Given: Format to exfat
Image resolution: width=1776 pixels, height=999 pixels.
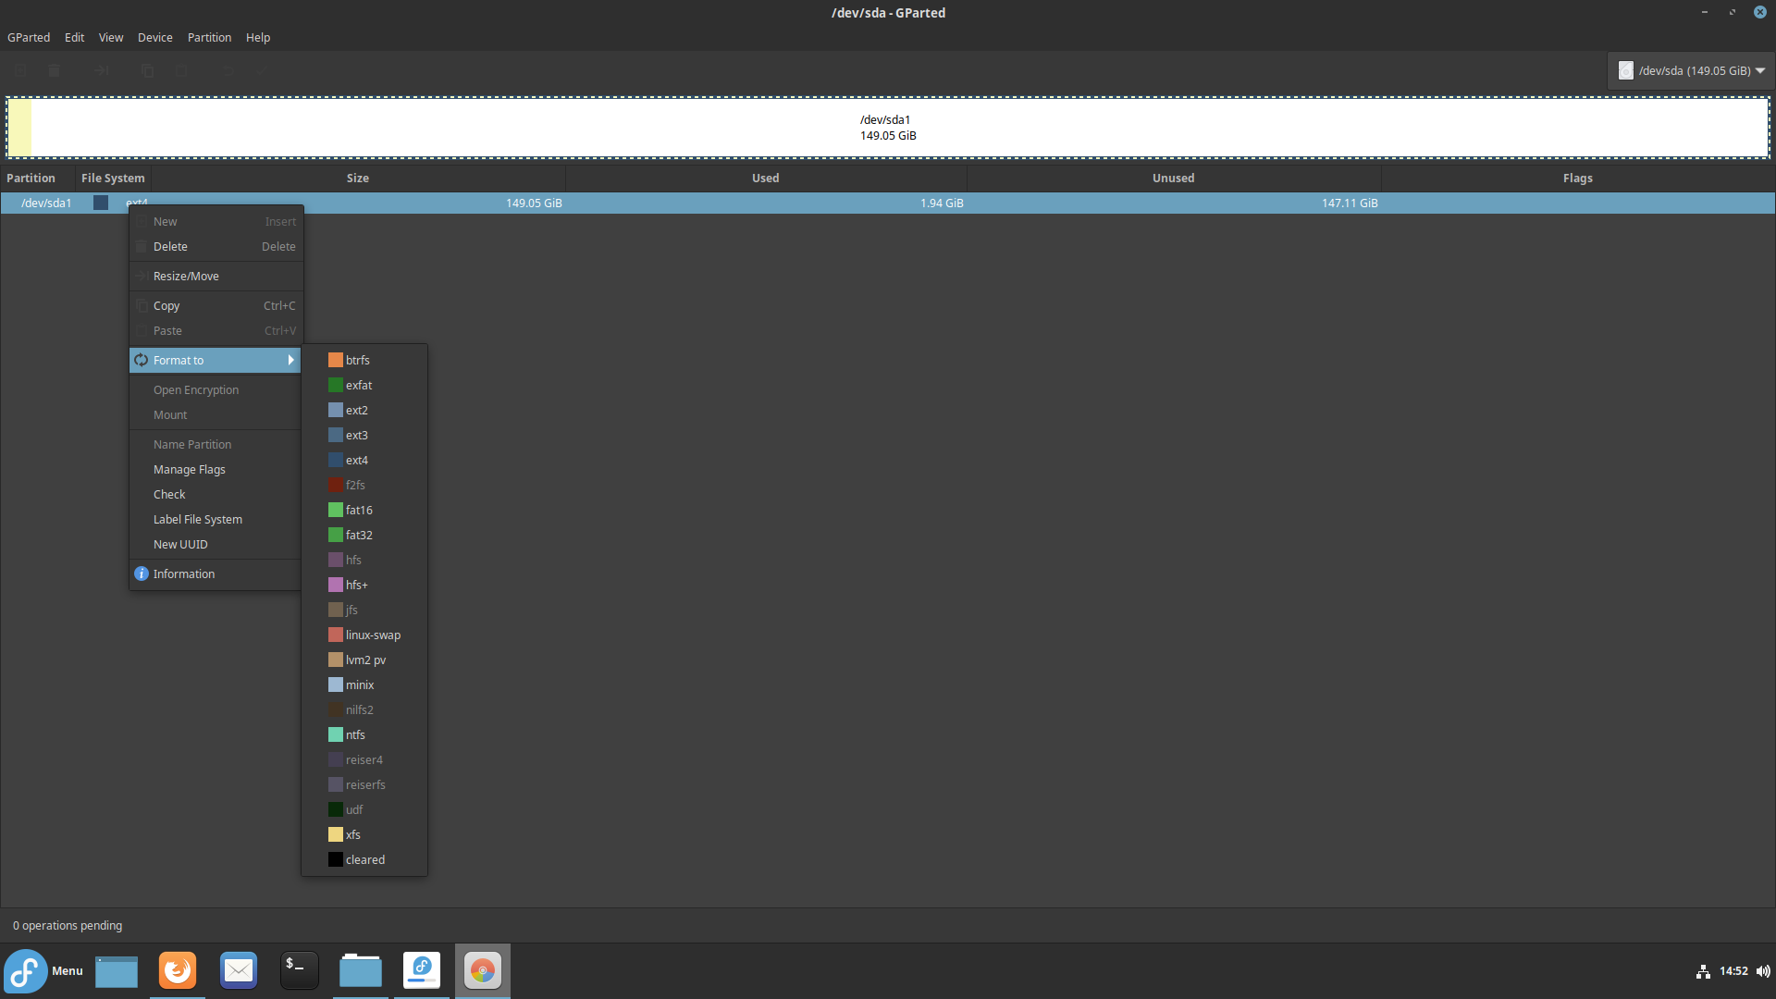Looking at the screenshot, I should [x=364, y=385].
